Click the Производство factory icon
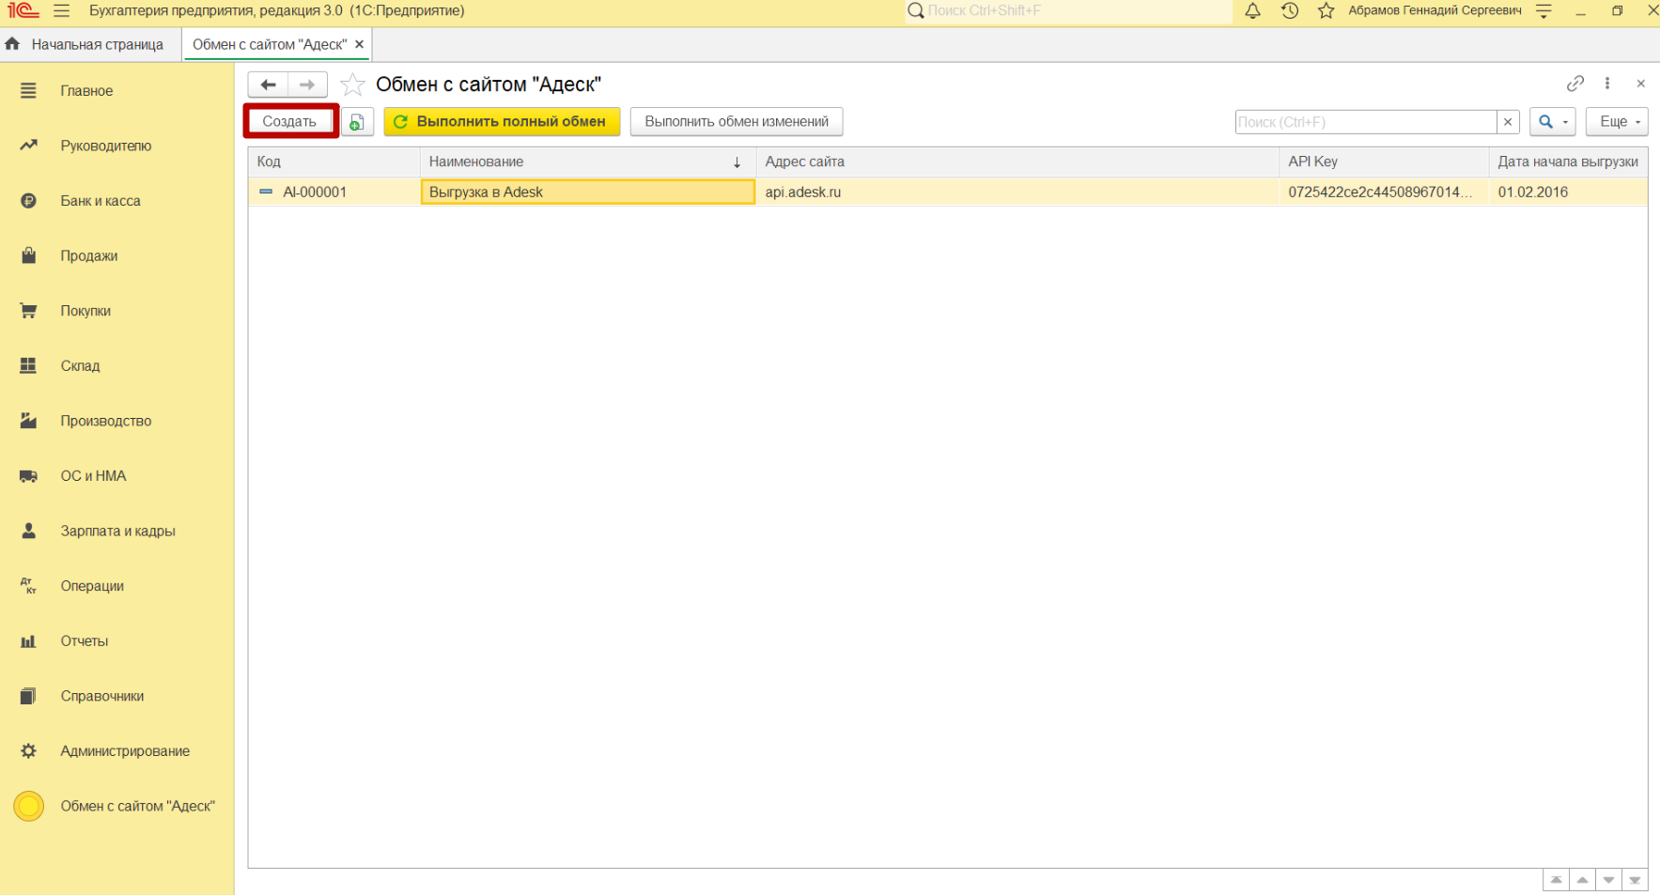 [x=28, y=421]
